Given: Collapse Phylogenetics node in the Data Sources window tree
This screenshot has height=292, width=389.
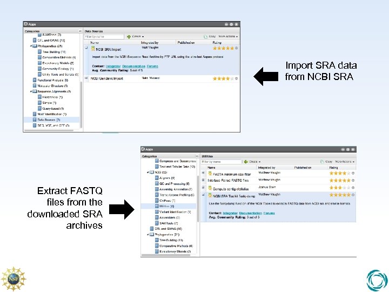Looking at the screenshot, I should pyautogui.click(x=31, y=46).
